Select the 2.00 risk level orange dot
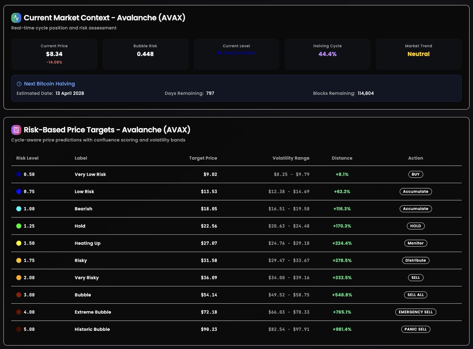 click(x=19, y=278)
